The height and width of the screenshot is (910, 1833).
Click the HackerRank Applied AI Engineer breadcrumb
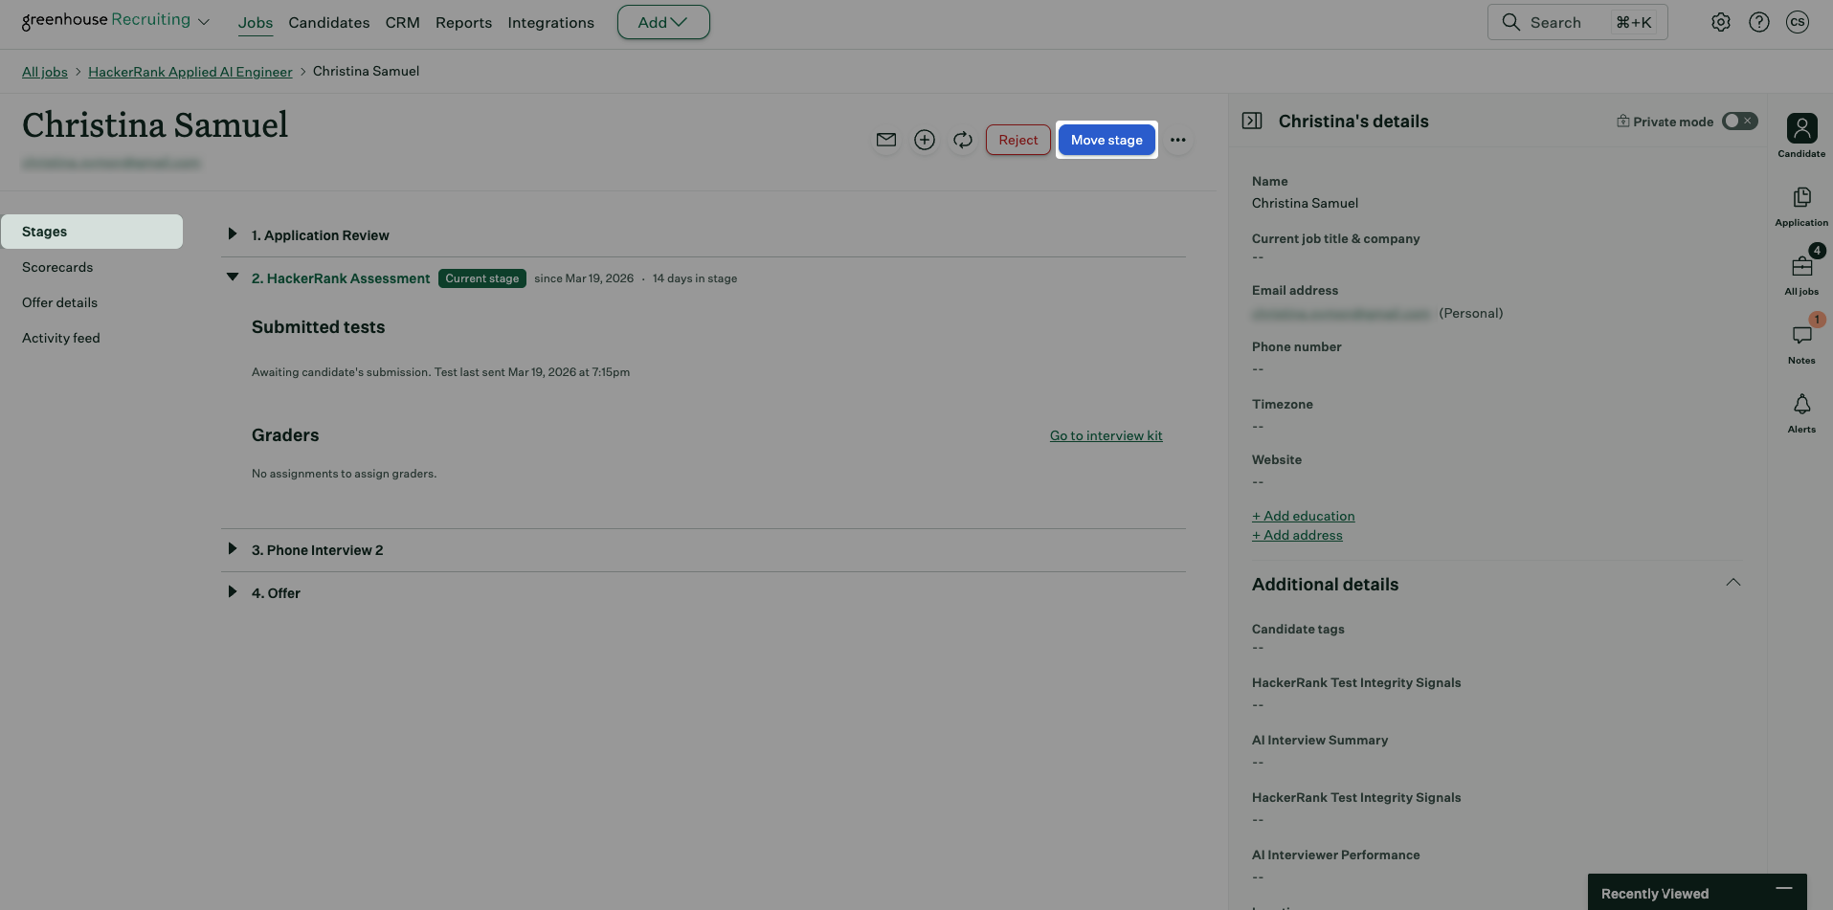[x=190, y=72]
